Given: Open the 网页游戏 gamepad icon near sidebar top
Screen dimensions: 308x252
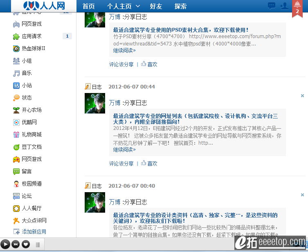Looking at the screenshot, I should (16, 24).
